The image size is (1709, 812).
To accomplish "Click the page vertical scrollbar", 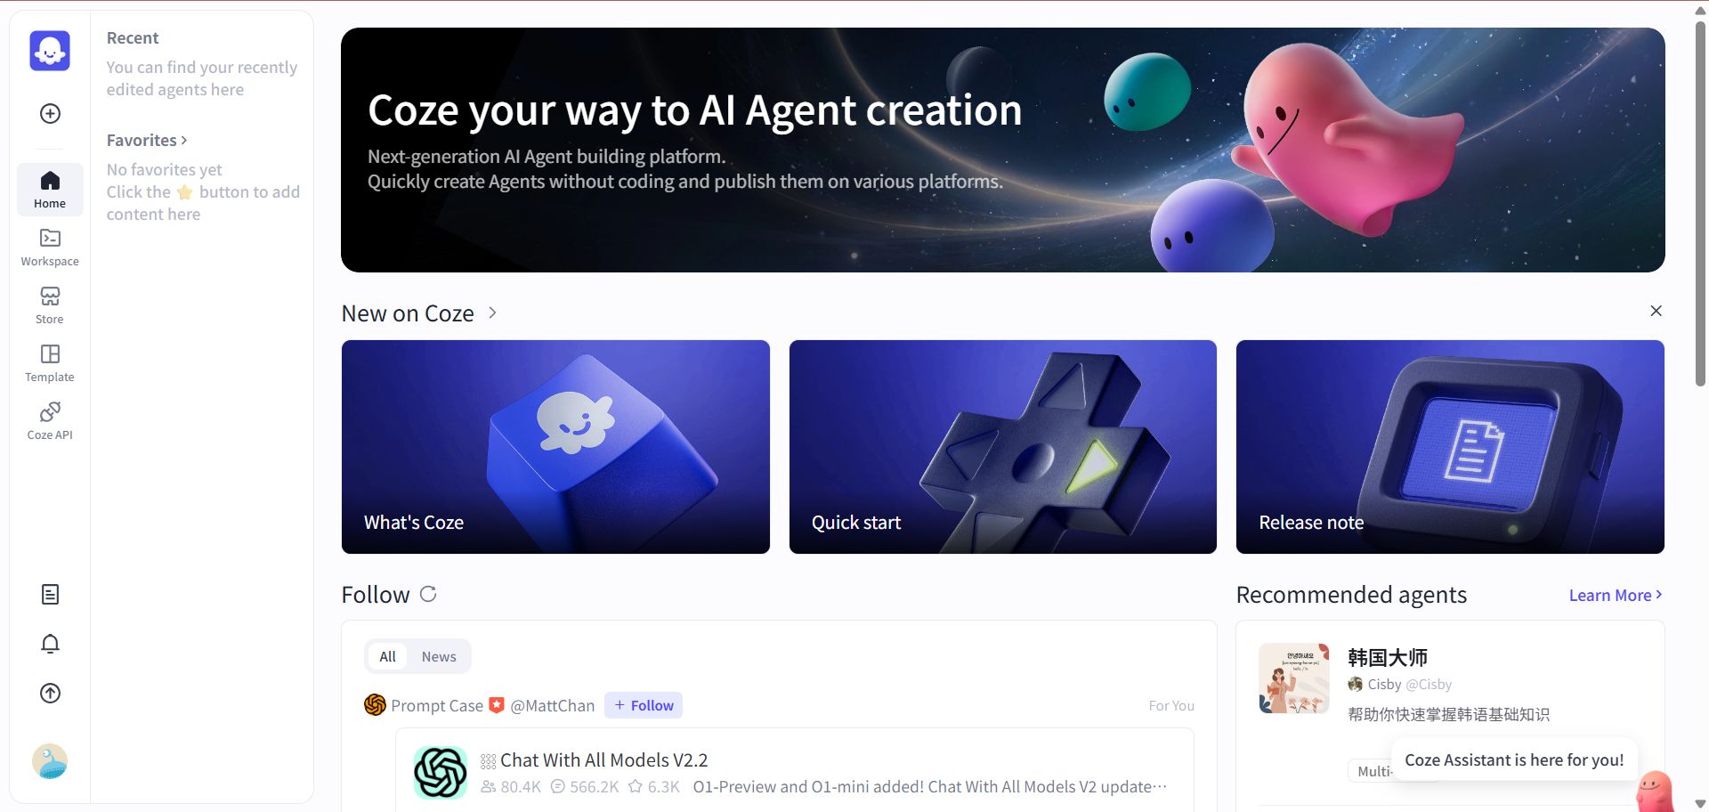I will click(x=1700, y=205).
